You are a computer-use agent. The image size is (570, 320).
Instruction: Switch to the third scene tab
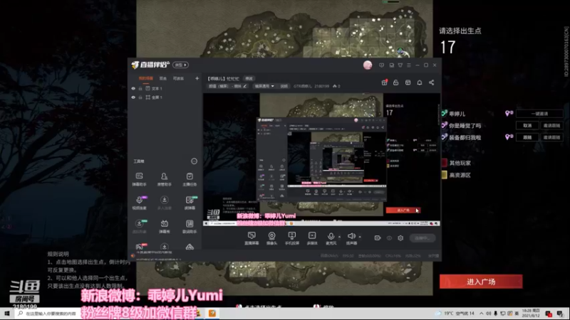click(178, 78)
